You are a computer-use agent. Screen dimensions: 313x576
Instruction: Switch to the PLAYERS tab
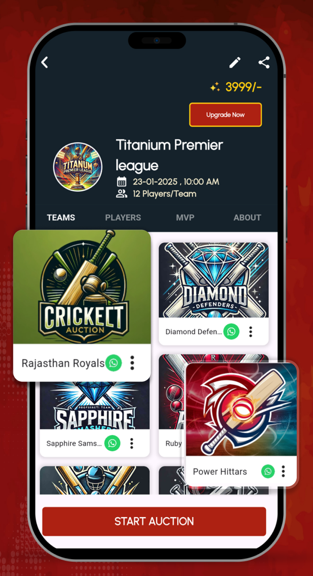pos(123,217)
